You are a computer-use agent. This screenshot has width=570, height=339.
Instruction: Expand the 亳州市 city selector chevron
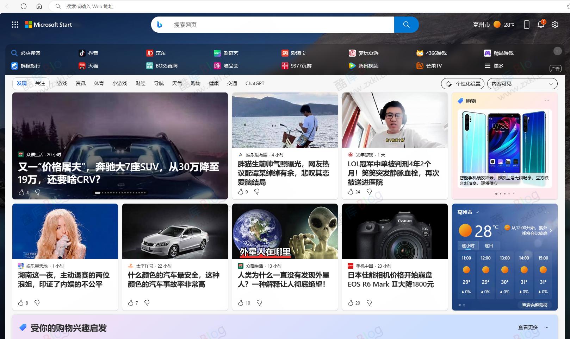pos(478,212)
